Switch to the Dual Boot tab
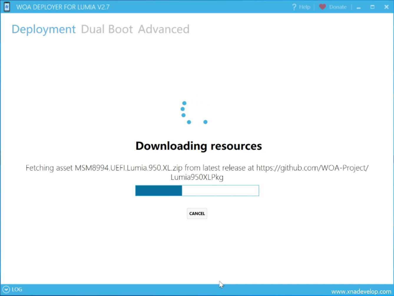The image size is (394, 296). point(107,29)
